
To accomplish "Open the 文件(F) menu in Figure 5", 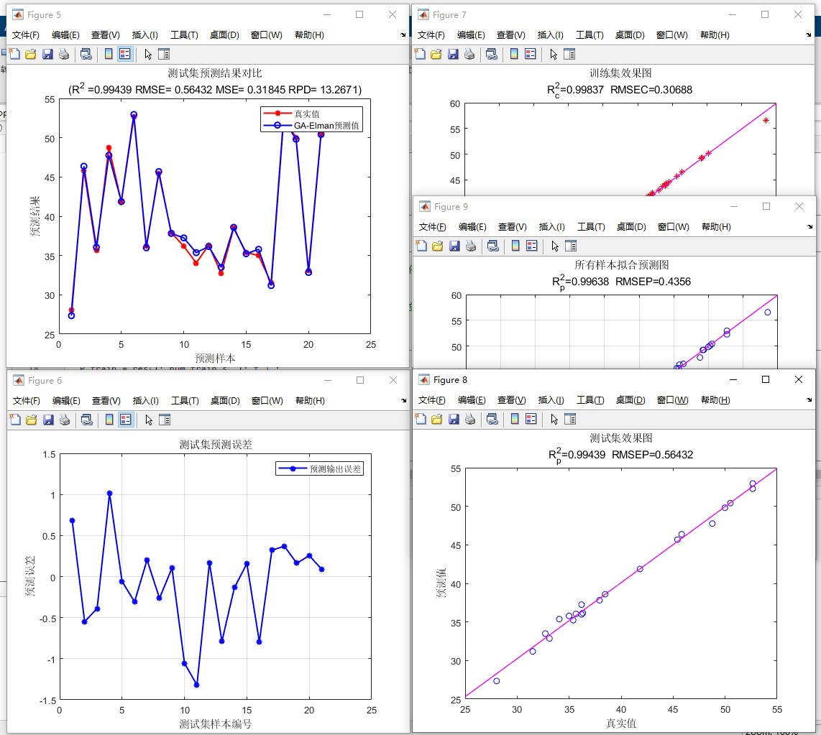I will (x=26, y=35).
